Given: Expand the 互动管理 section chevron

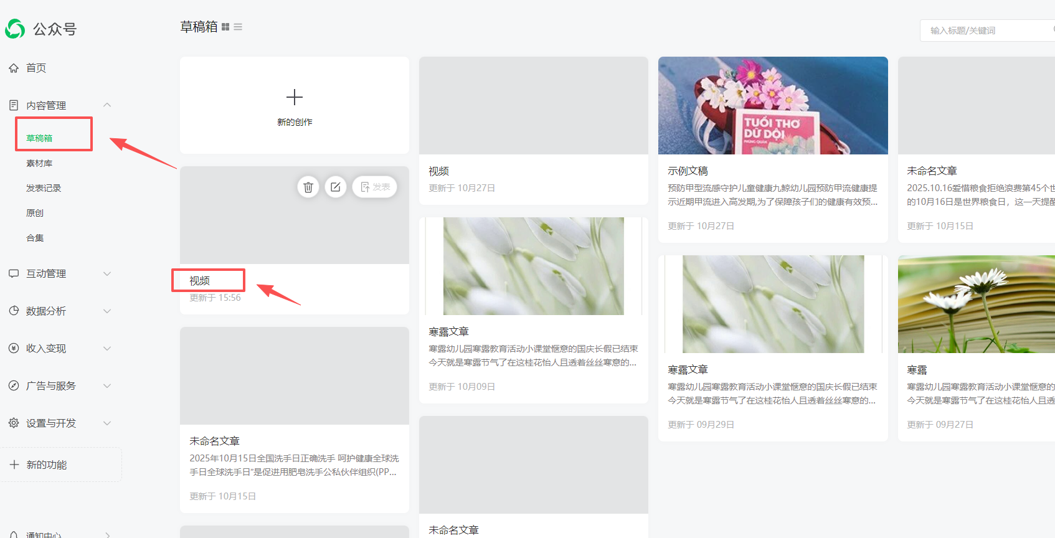Looking at the screenshot, I should 107,273.
